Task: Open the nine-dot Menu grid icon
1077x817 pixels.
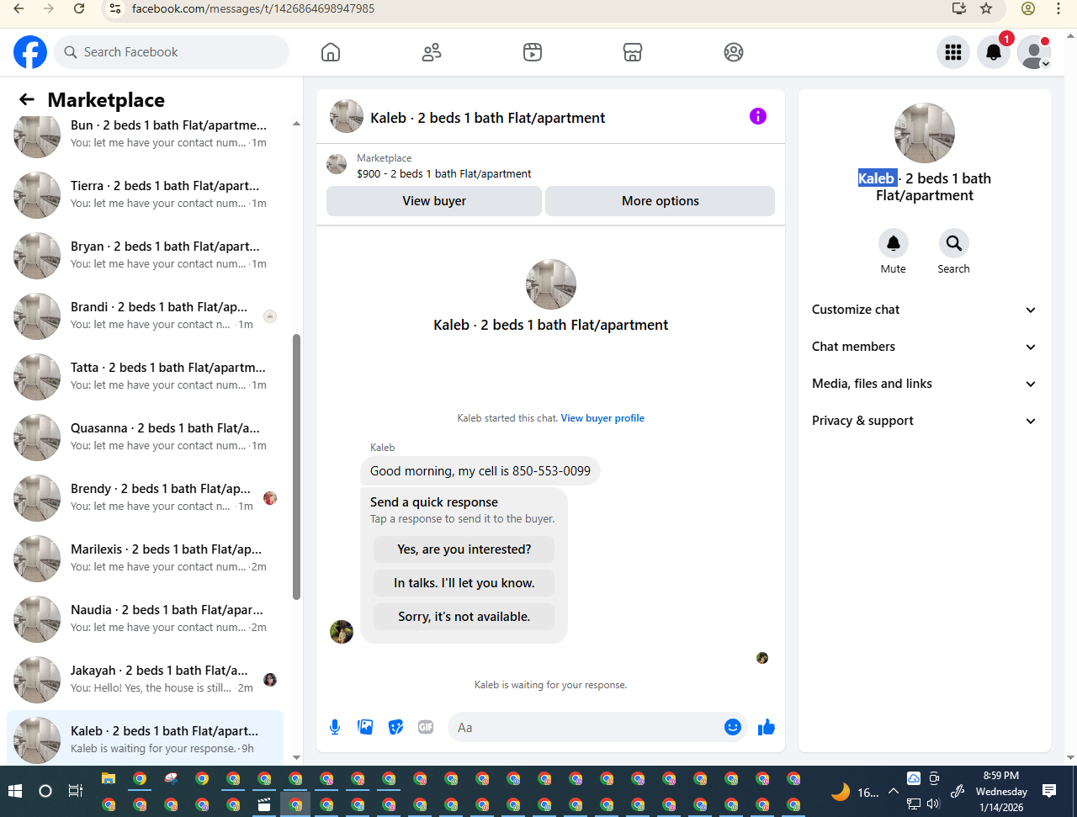Action: click(x=953, y=52)
